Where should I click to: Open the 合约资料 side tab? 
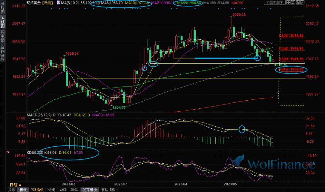[x=3, y=53]
